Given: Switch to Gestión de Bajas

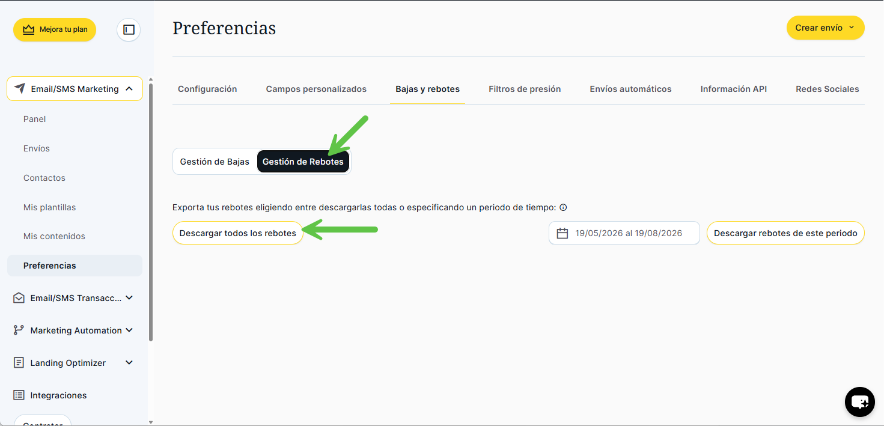Looking at the screenshot, I should pos(215,162).
